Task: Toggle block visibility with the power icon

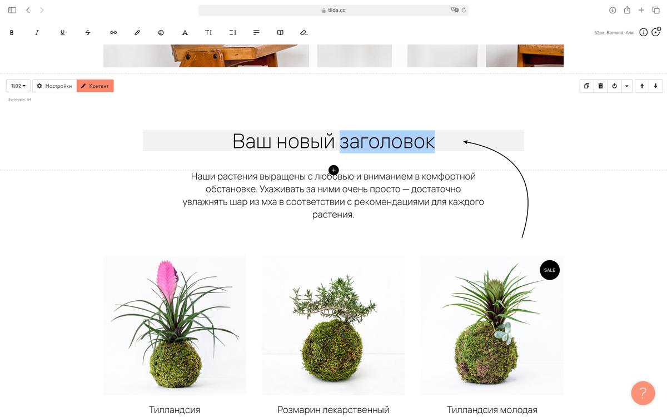Action: point(614,86)
